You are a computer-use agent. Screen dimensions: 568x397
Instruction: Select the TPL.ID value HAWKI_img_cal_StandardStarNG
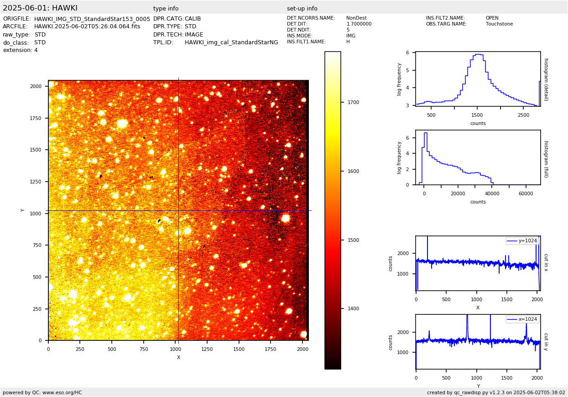coord(231,42)
